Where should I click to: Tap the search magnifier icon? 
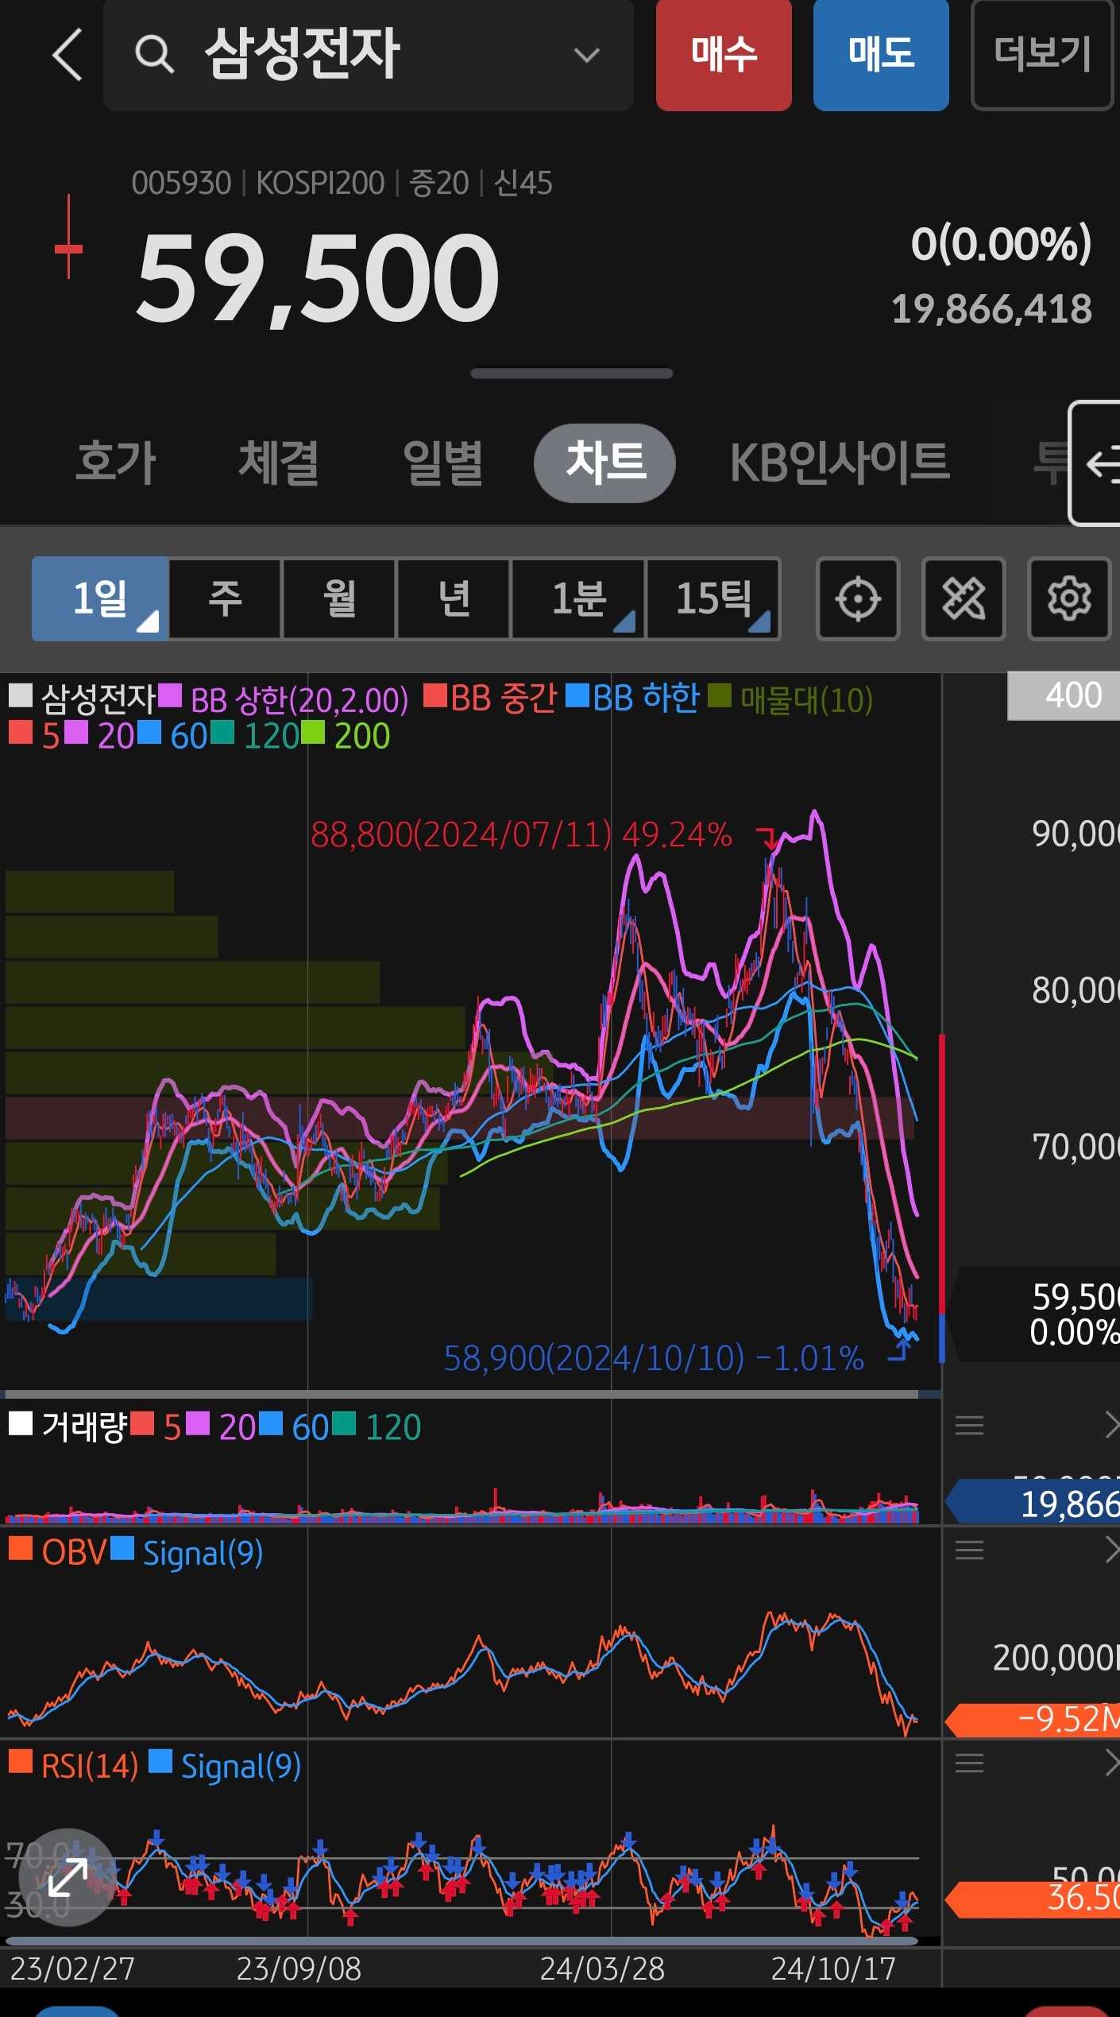tap(154, 55)
